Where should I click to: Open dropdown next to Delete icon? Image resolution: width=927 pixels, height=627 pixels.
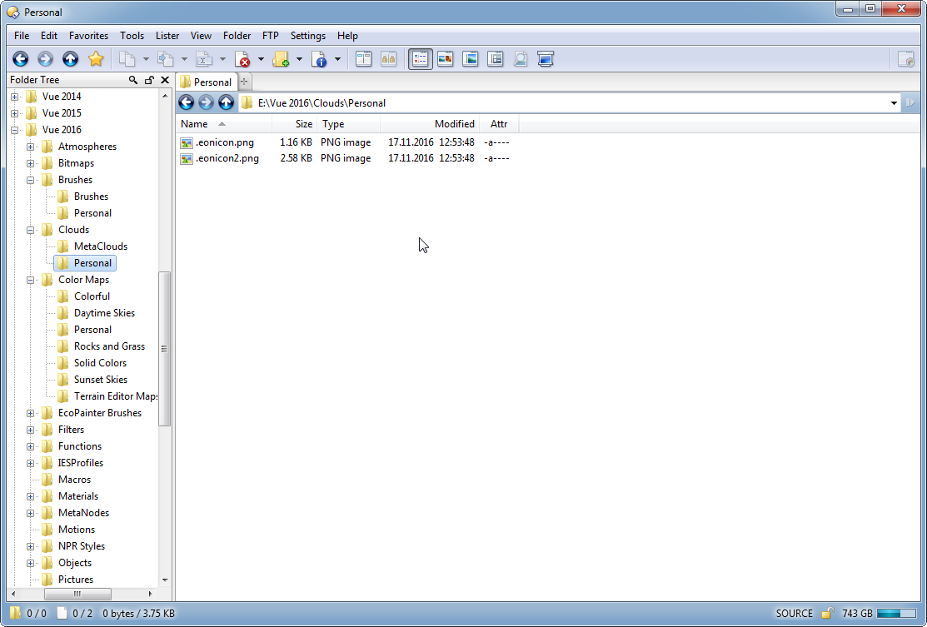(261, 59)
